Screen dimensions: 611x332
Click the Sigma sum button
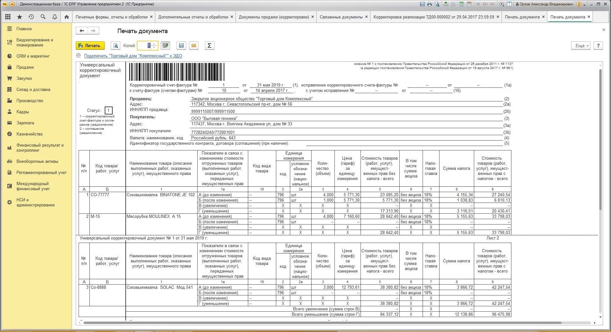point(209,45)
